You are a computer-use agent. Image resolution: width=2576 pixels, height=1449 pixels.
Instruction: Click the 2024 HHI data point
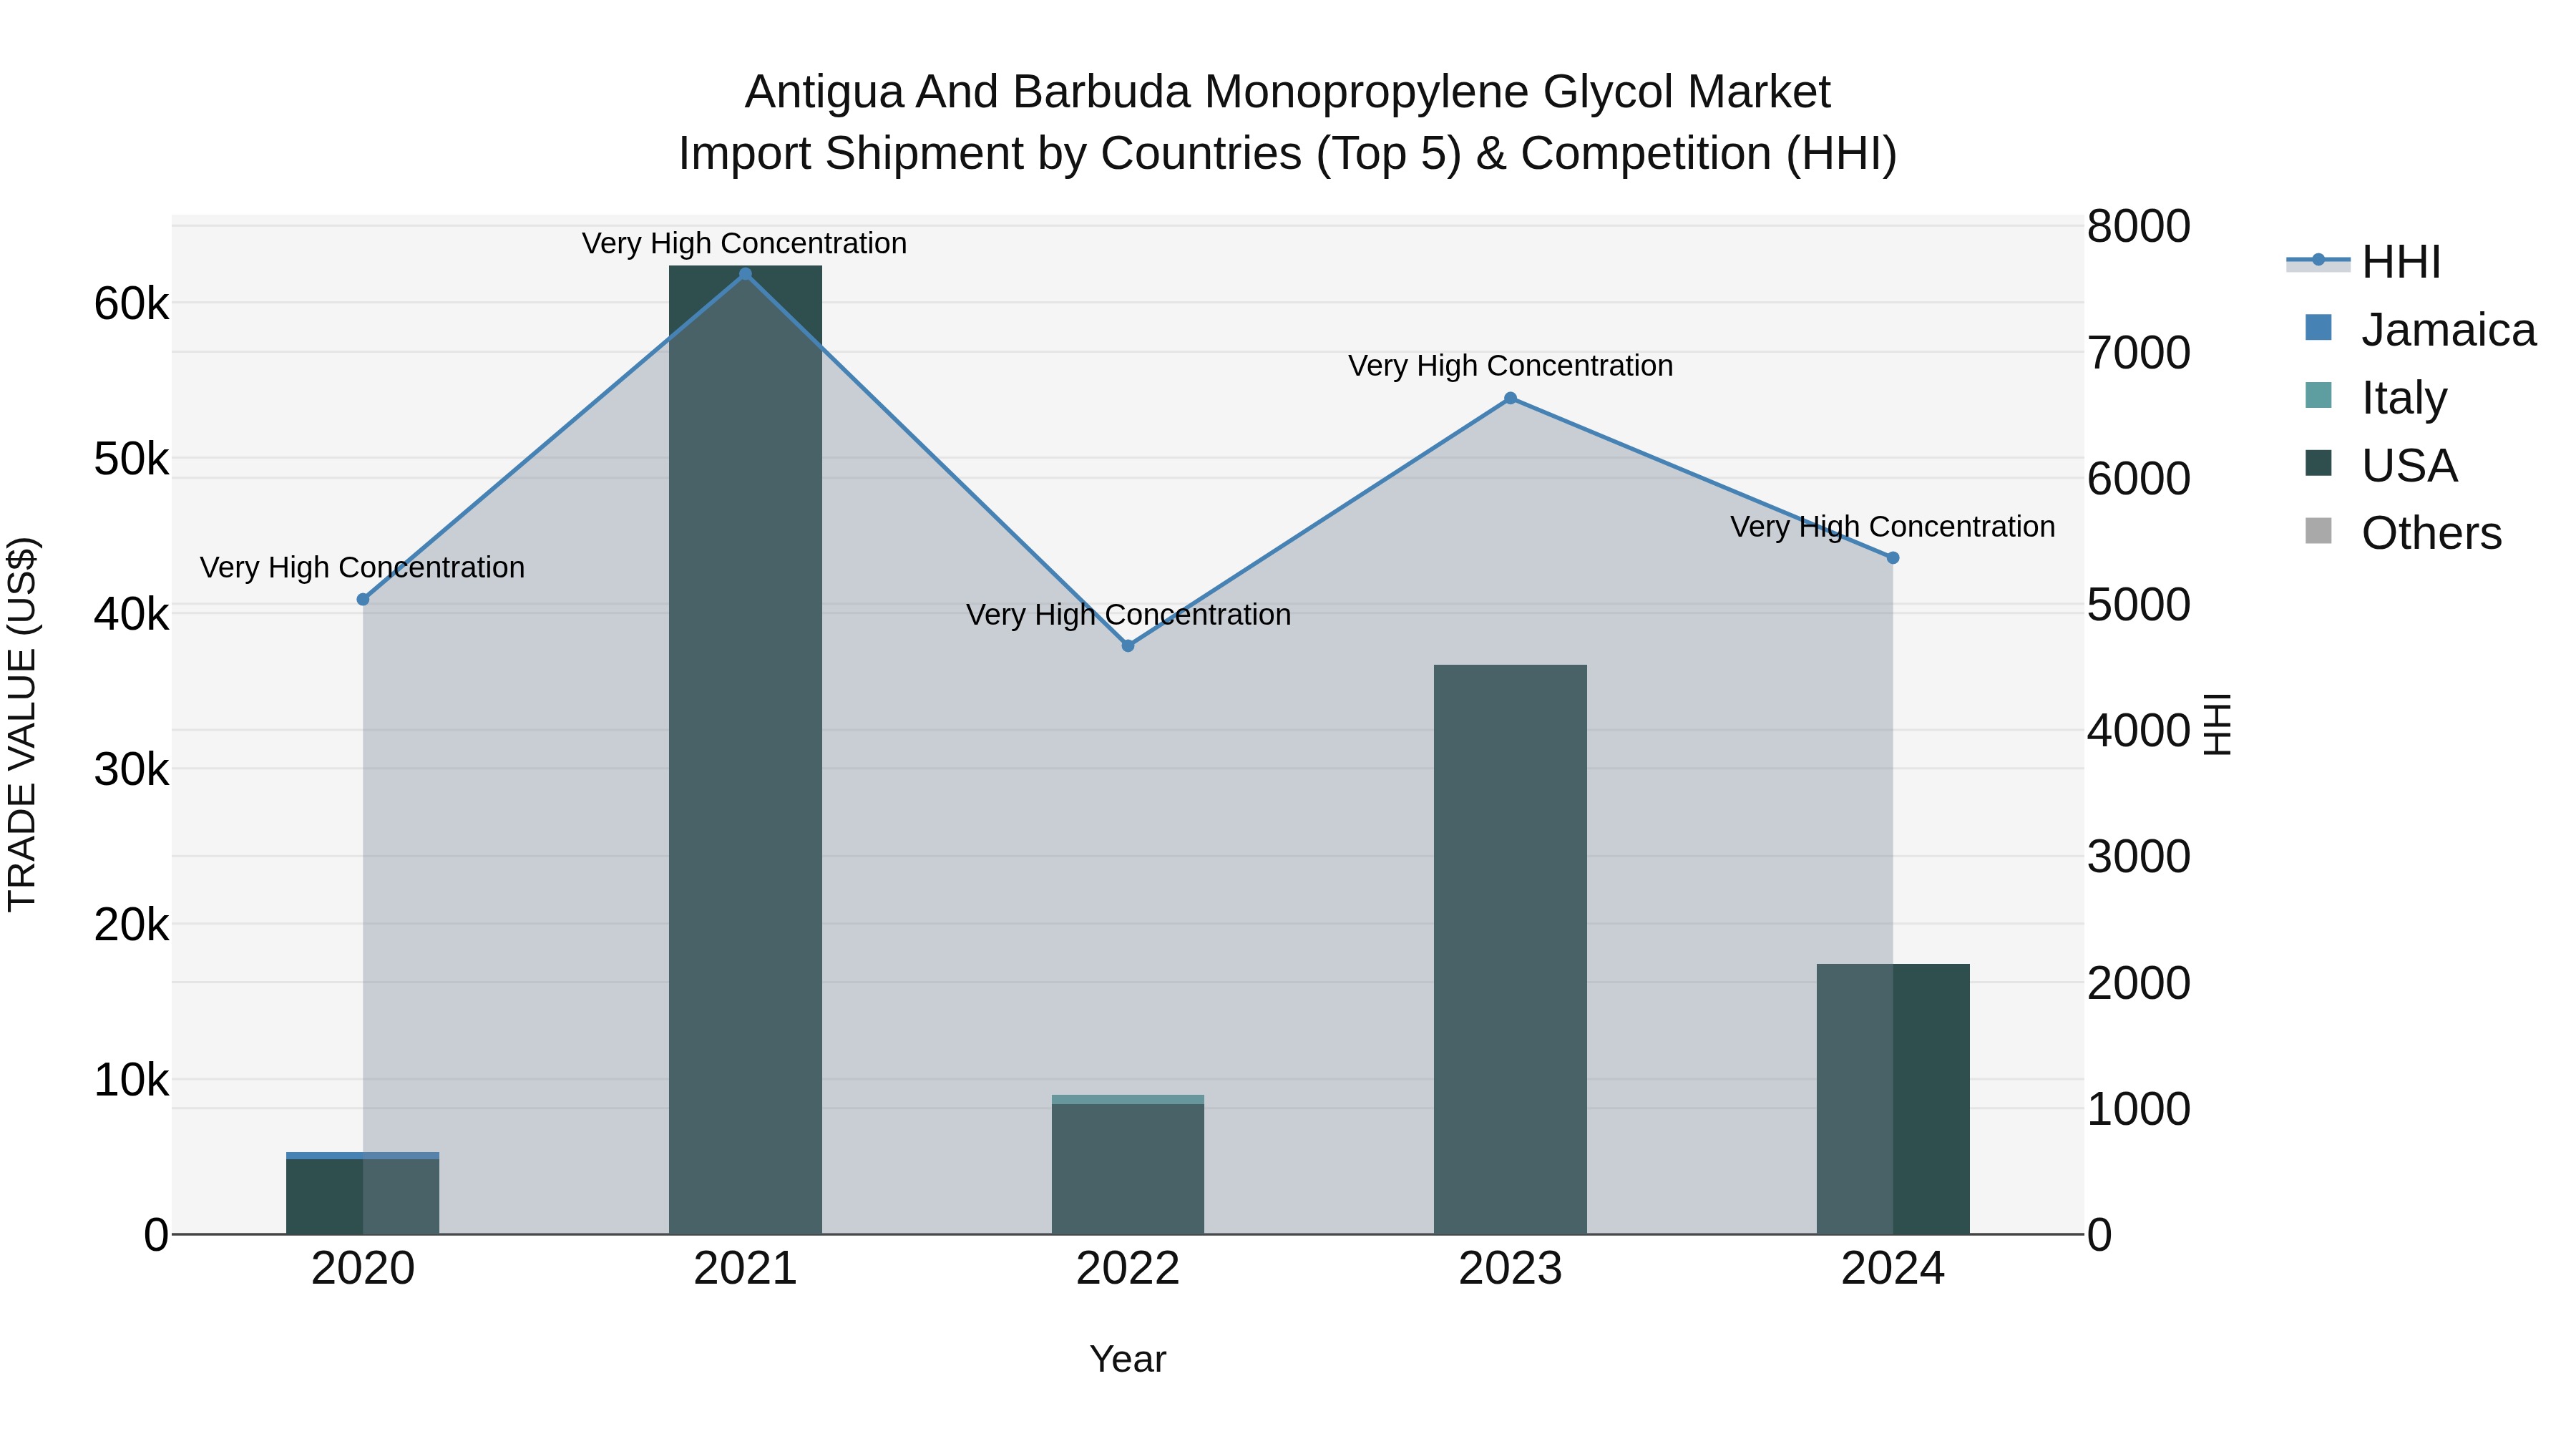tap(1893, 558)
